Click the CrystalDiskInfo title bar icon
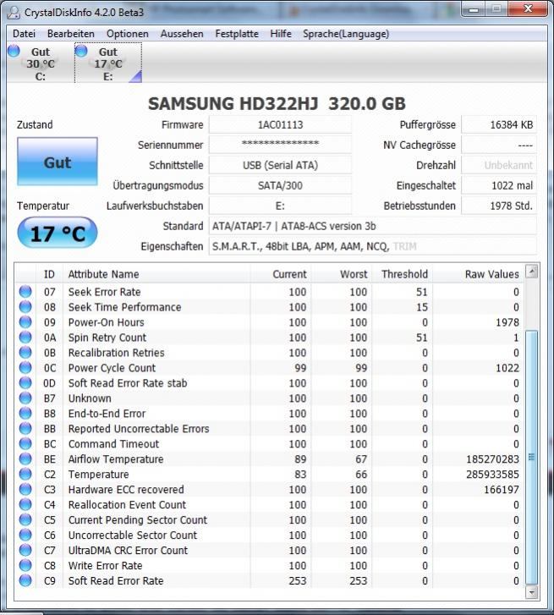This screenshot has height=615, width=554. (x=14, y=13)
